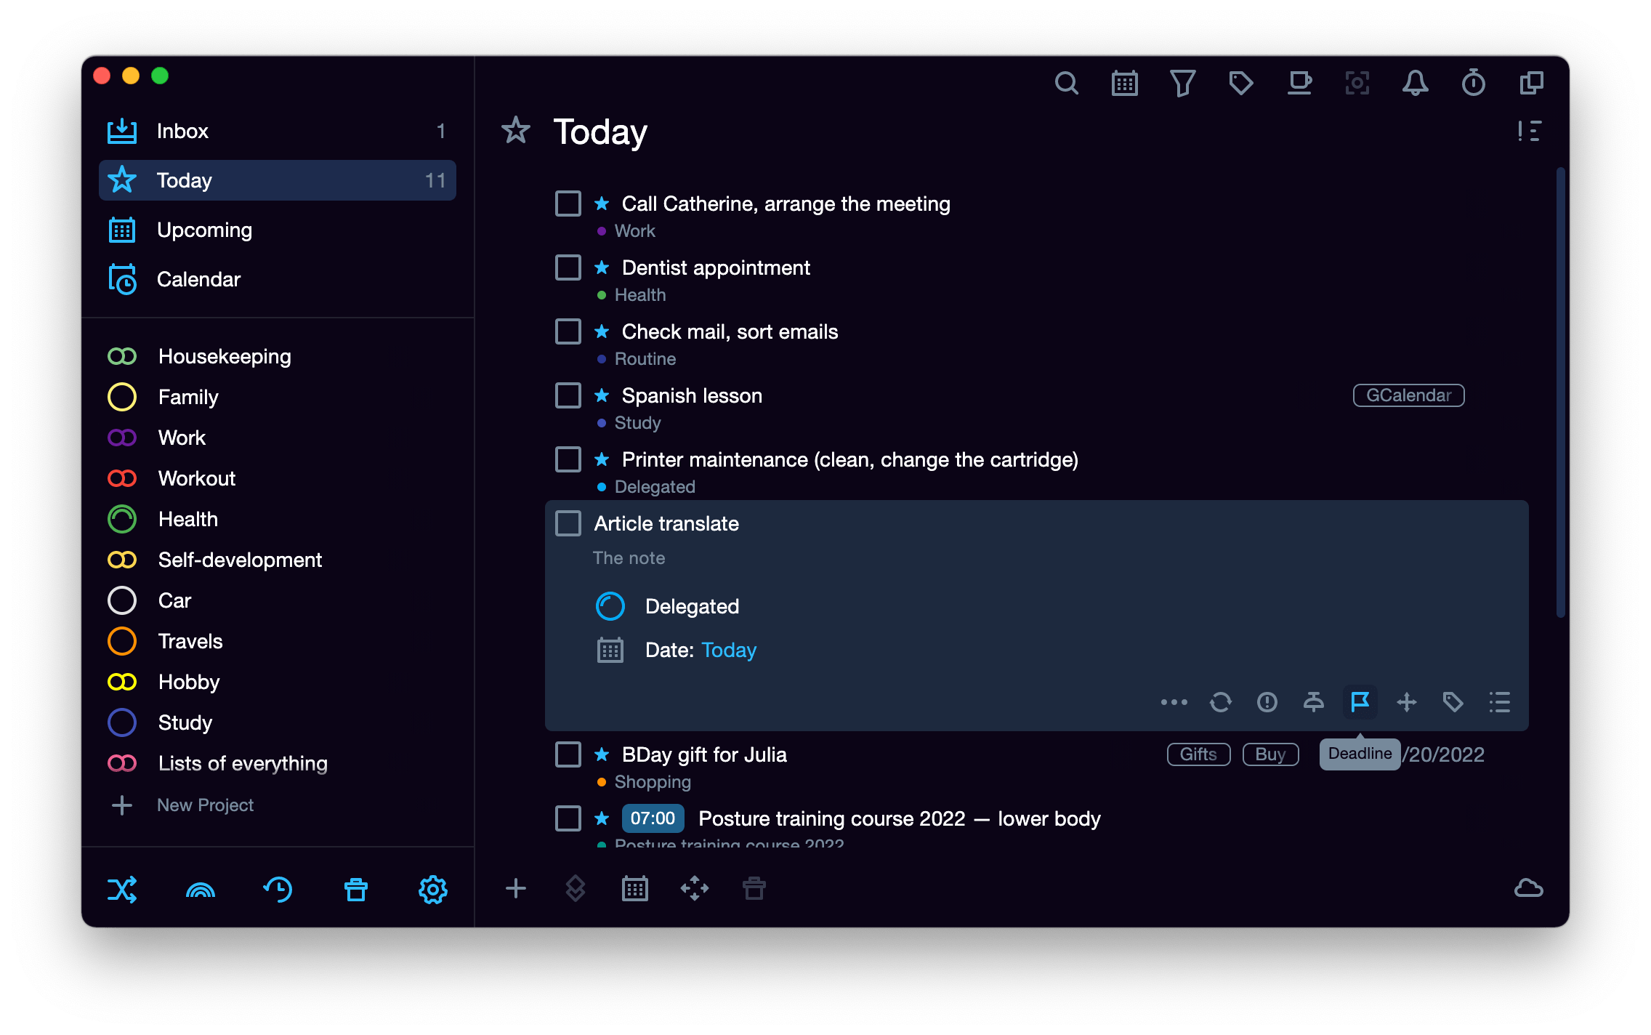
Task: Expand the task detail toolbar ellipsis
Action: [1173, 702]
